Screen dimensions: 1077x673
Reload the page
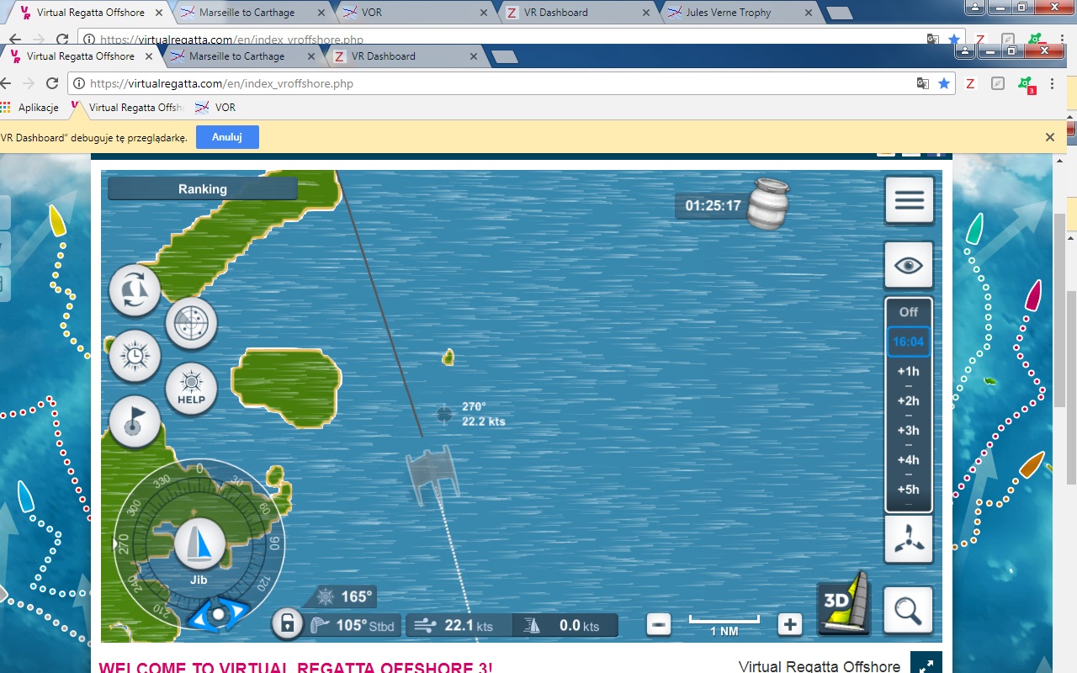(x=52, y=83)
